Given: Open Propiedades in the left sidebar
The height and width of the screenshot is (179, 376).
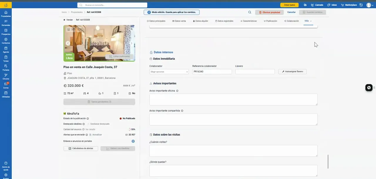Looking at the screenshot, I should [6, 14].
